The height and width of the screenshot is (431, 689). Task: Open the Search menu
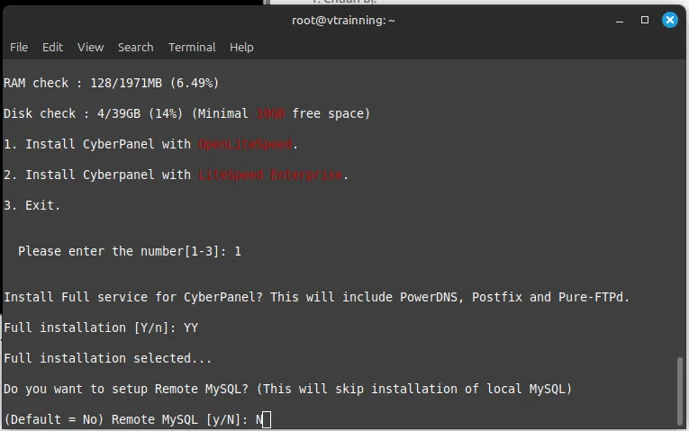(135, 47)
